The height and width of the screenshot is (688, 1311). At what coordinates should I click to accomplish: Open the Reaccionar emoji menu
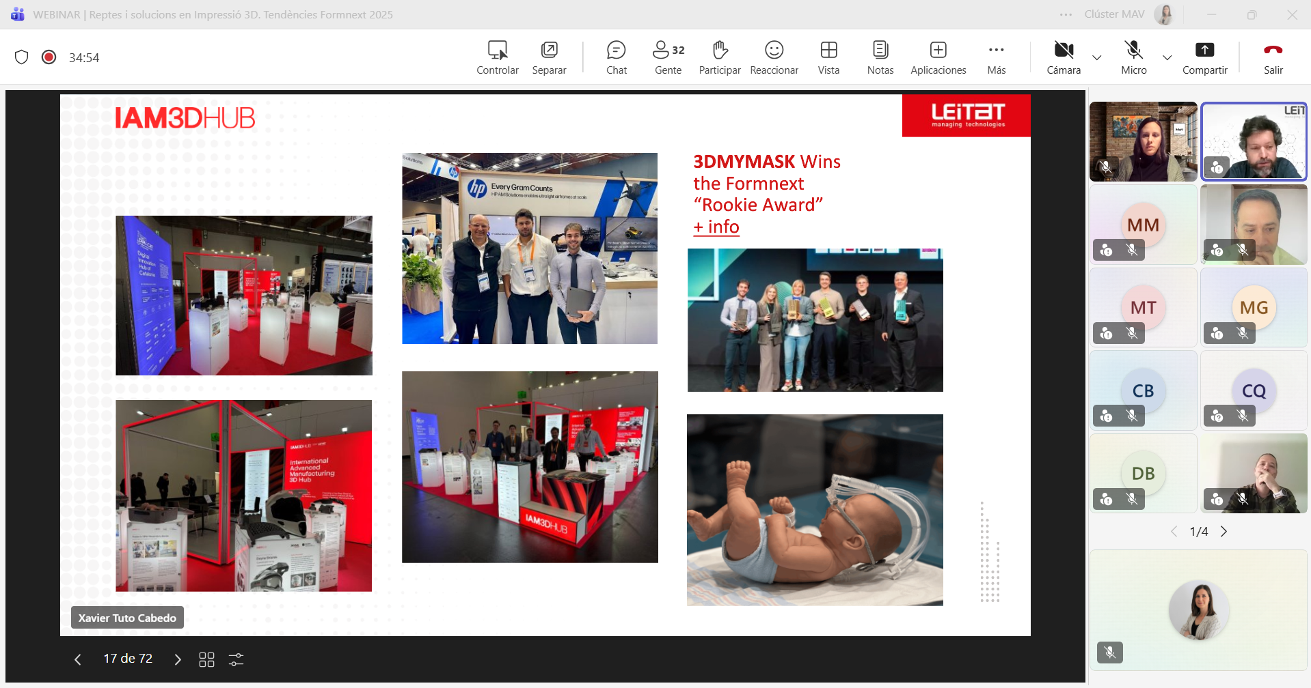[774, 57]
